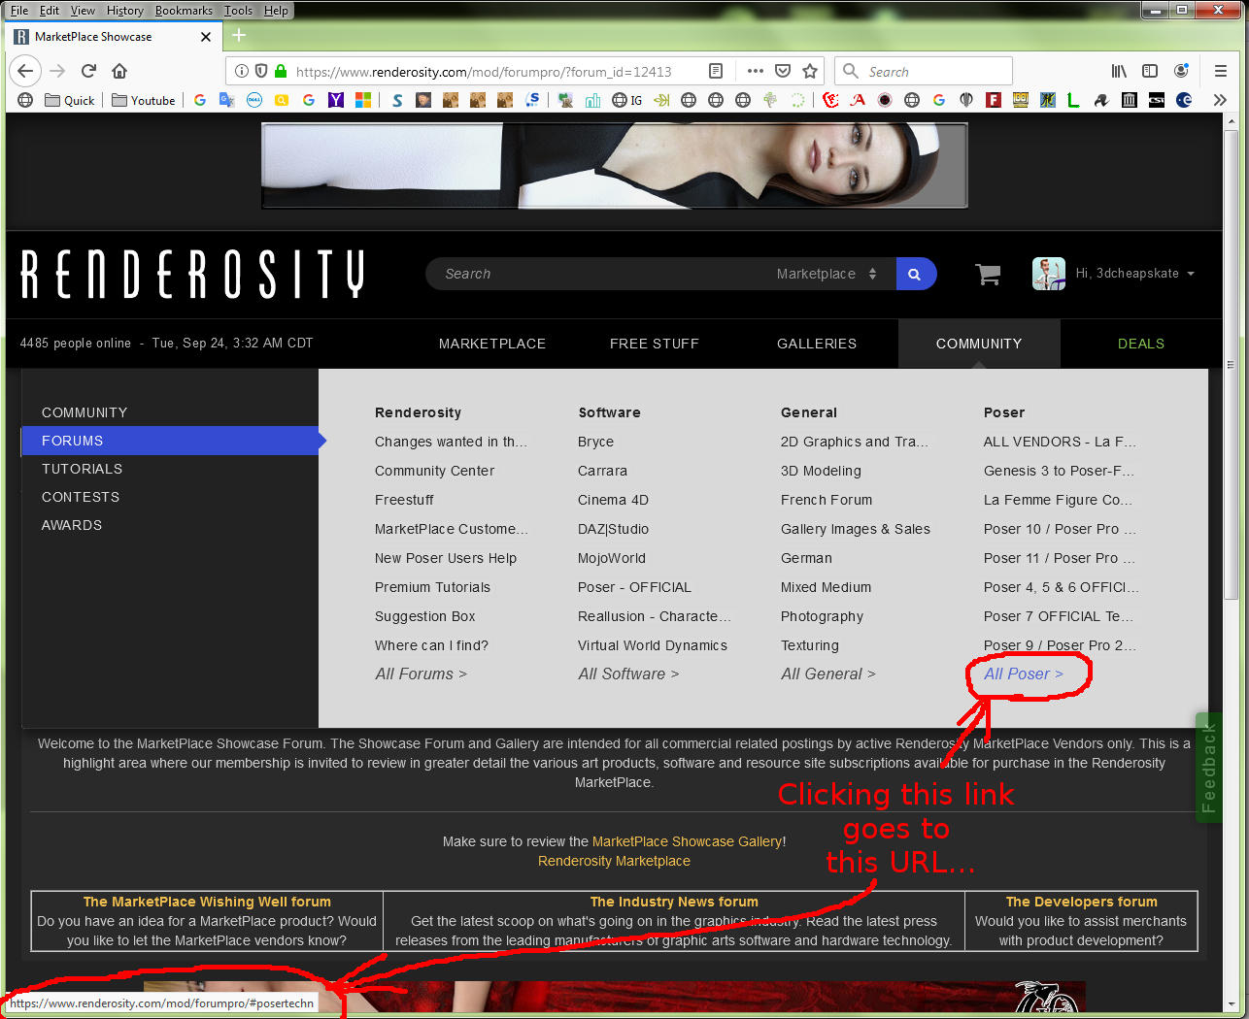Open the green L bookmark
Viewport: 1249px width, 1019px height.
1073,100
